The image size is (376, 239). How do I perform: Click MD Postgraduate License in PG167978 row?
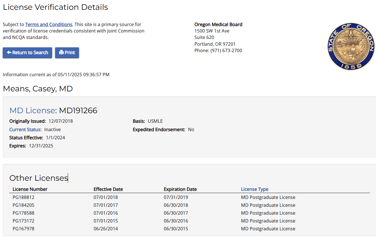(x=268, y=229)
